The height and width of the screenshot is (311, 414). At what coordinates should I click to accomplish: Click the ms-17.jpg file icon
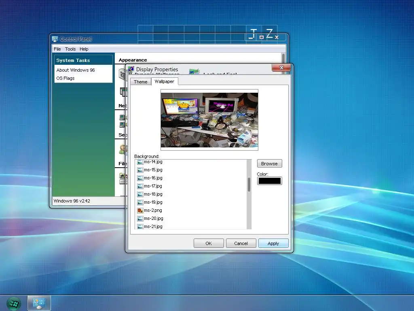140,186
